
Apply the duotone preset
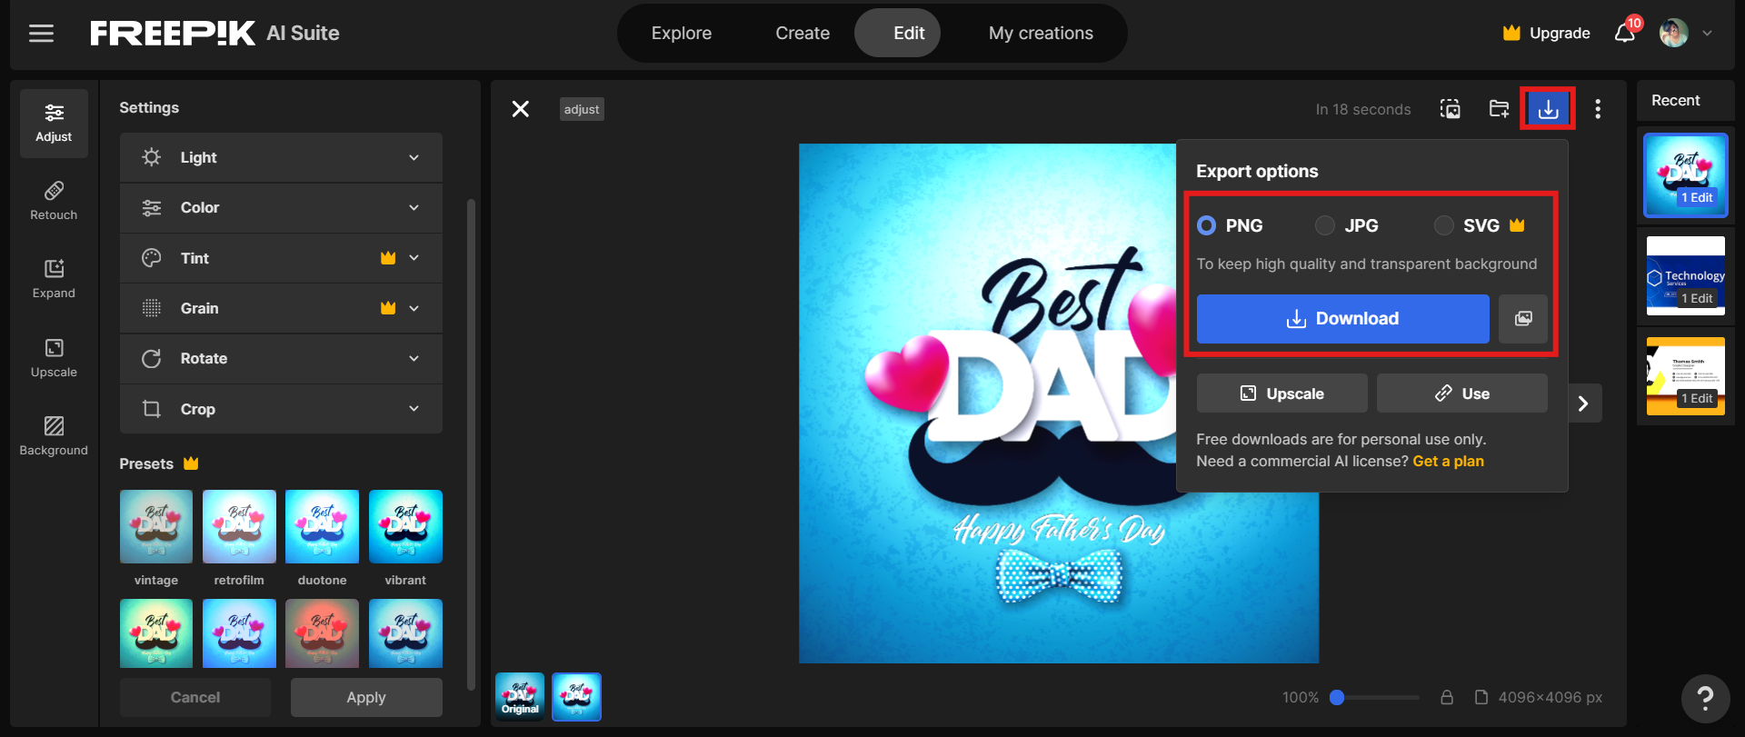tap(322, 527)
